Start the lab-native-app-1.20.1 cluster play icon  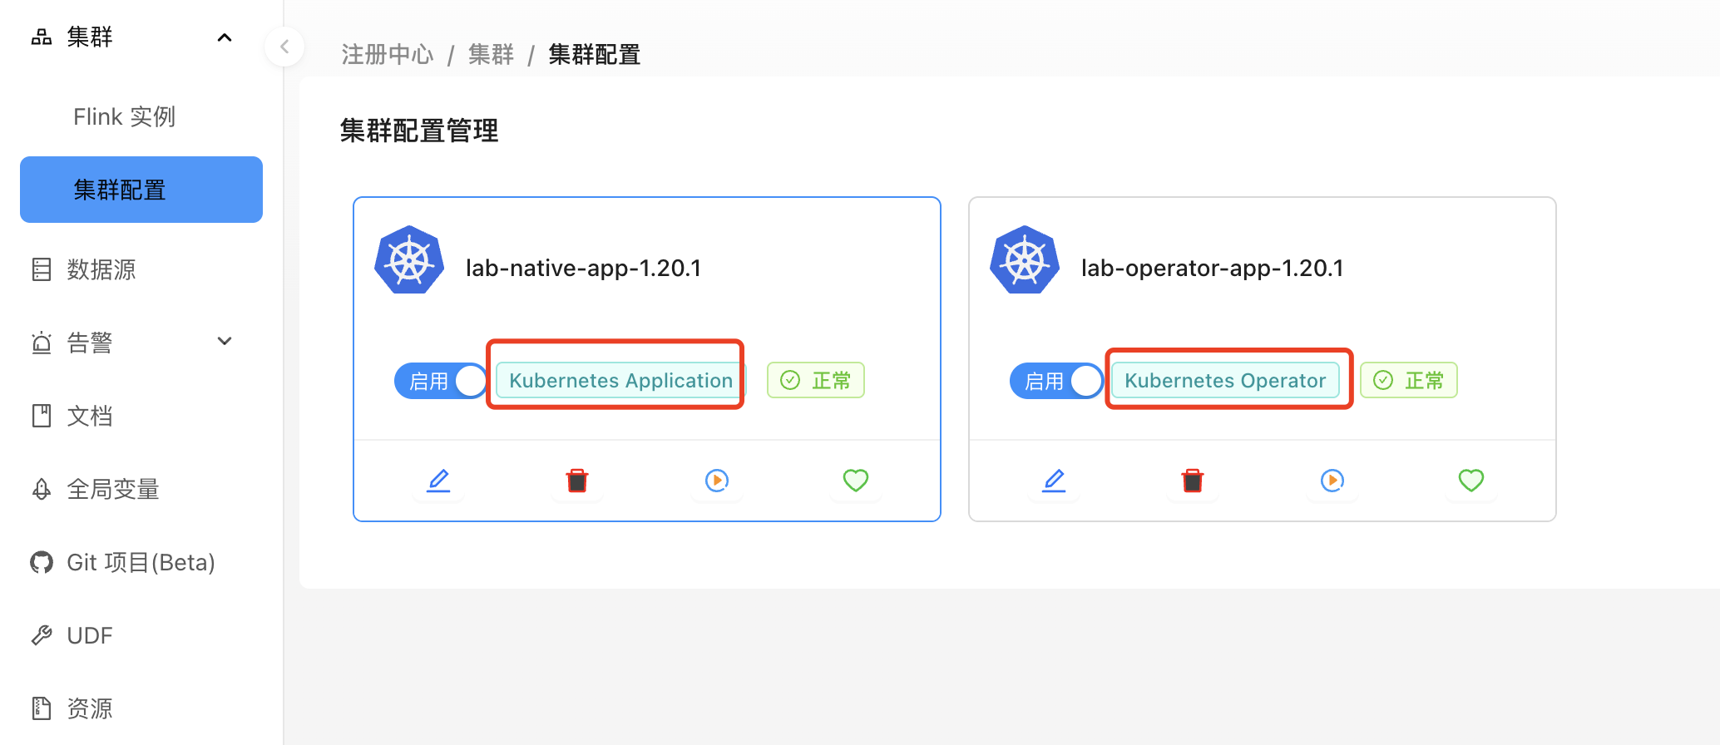pos(716,481)
